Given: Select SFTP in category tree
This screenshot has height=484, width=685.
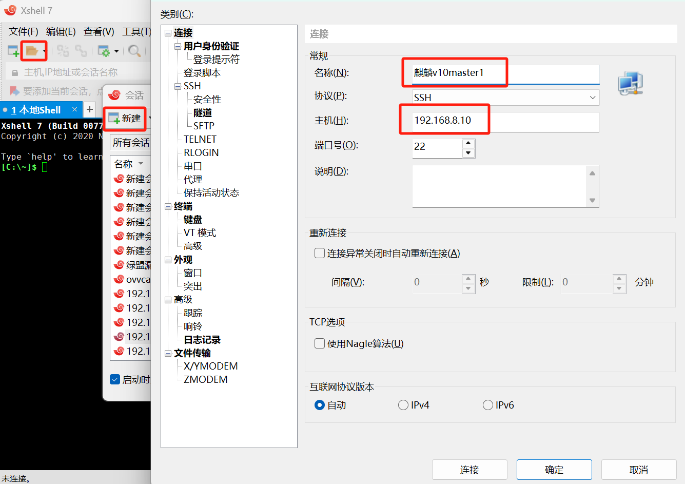Looking at the screenshot, I should [x=204, y=126].
